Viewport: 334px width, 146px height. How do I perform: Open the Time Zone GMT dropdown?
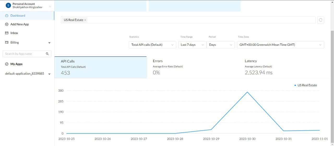tap(280, 45)
